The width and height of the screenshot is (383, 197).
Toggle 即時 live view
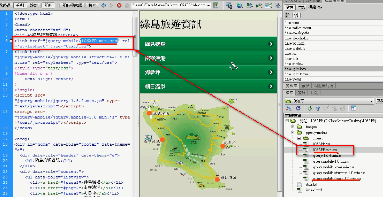point(48,6)
